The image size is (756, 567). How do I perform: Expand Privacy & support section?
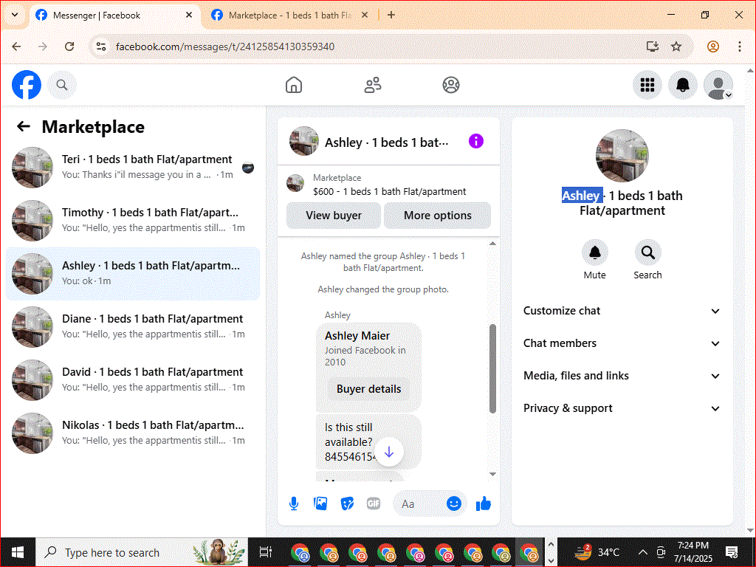[622, 408]
